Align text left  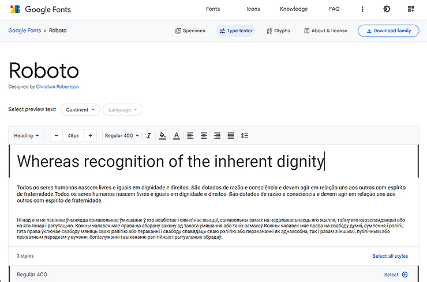[x=190, y=136]
